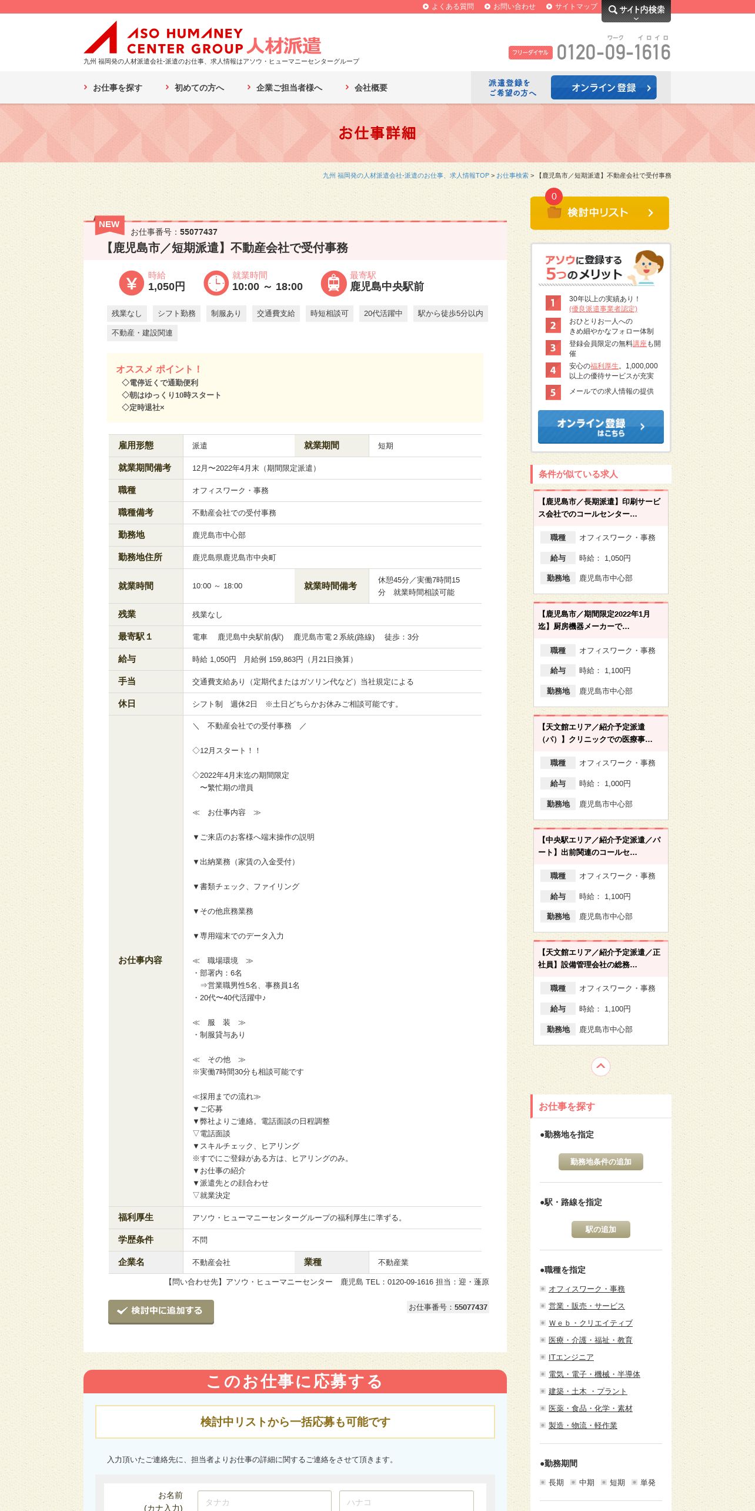Click the 交通費支給 tag
The height and width of the screenshot is (1511, 755).
tap(276, 314)
